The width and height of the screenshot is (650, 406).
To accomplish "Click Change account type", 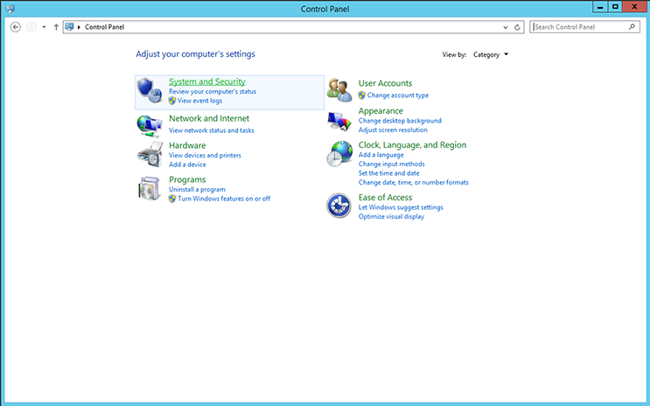I will tap(398, 95).
